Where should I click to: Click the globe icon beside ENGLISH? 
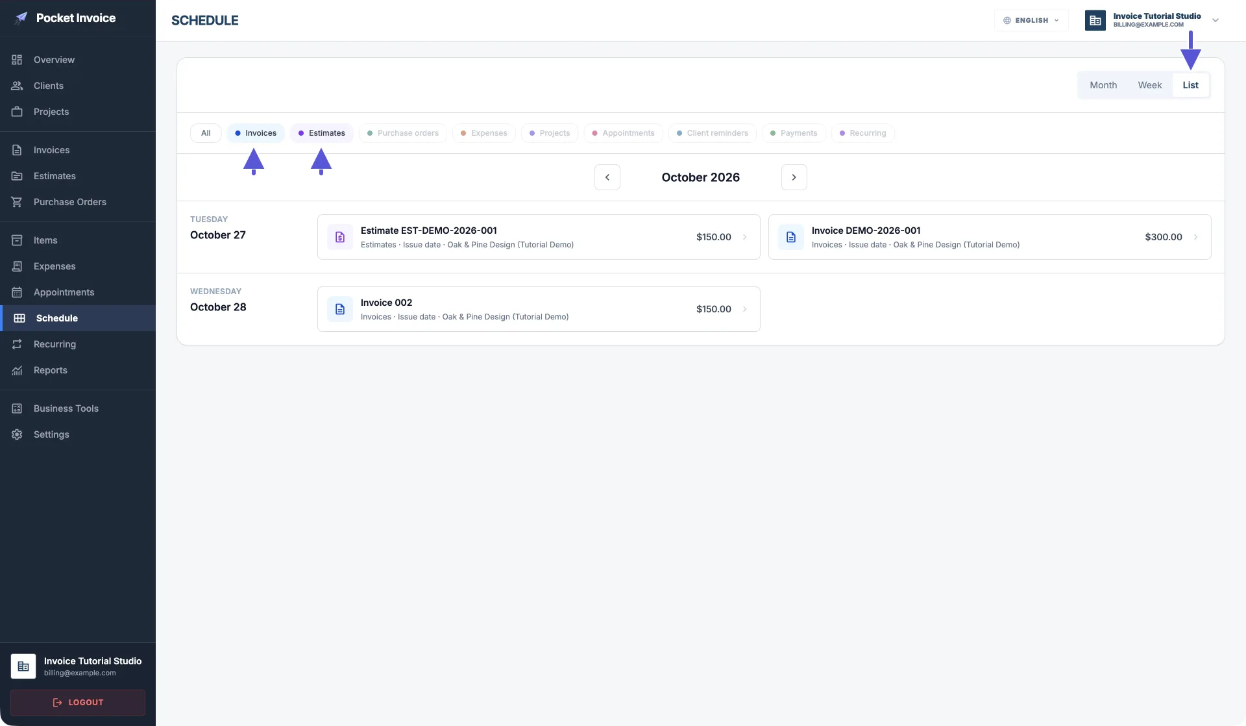coord(1007,21)
